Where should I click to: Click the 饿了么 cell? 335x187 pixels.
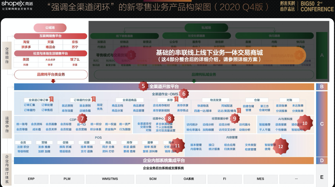coord(75,59)
